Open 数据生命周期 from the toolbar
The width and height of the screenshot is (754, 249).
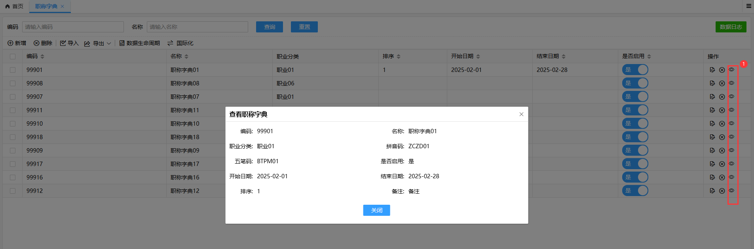[140, 43]
